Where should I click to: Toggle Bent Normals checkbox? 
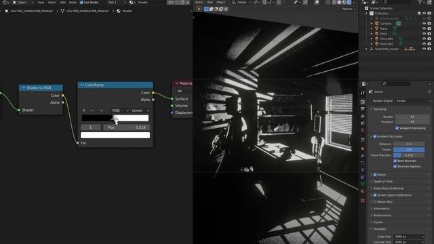click(x=395, y=161)
